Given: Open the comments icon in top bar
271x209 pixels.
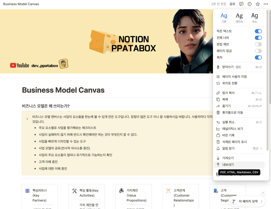Looking at the screenshot, I should click(241, 4).
